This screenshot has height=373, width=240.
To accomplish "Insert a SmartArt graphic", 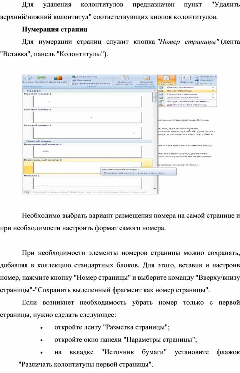I will [41, 78].
